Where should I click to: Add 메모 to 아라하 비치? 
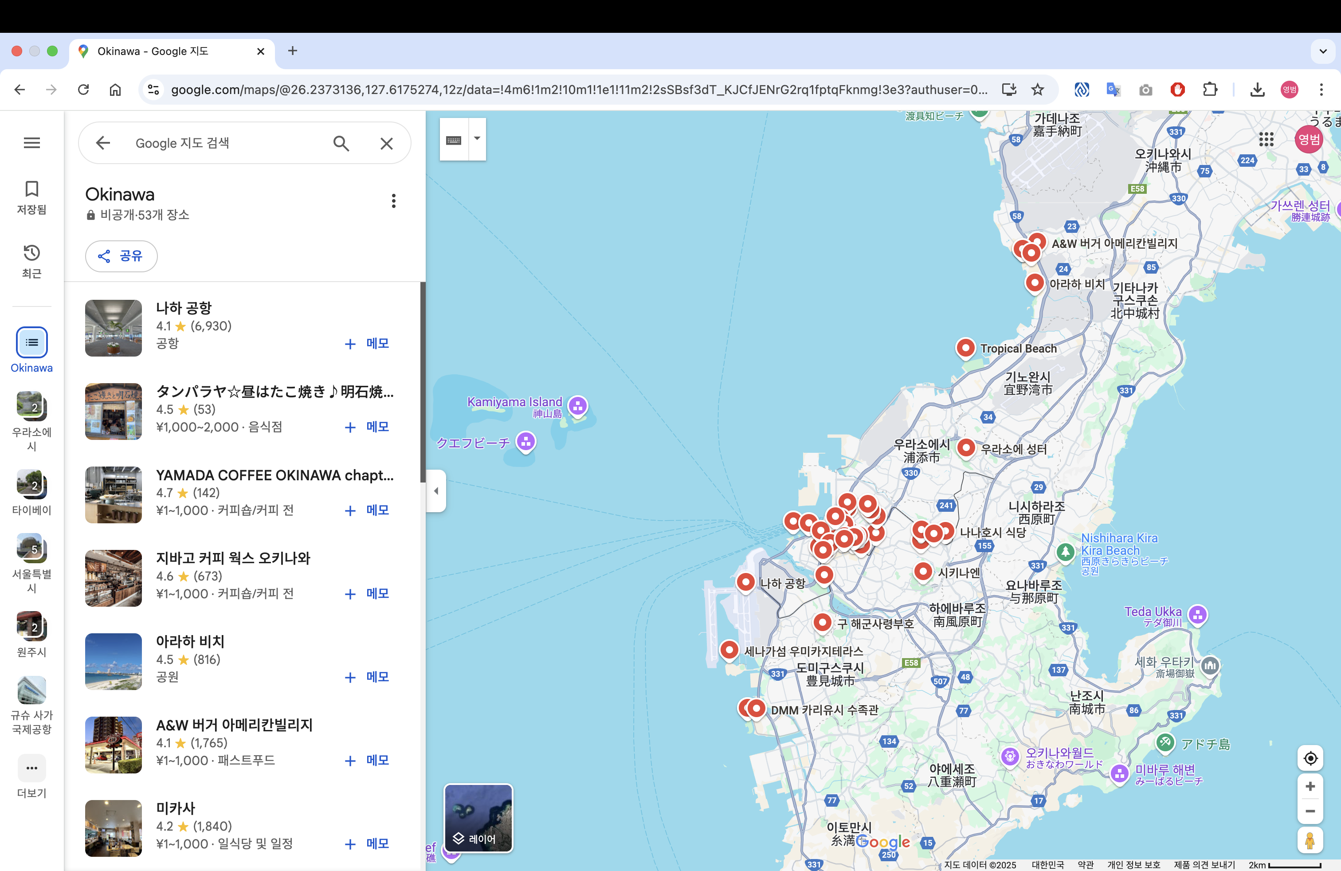[x=367, y=677]
